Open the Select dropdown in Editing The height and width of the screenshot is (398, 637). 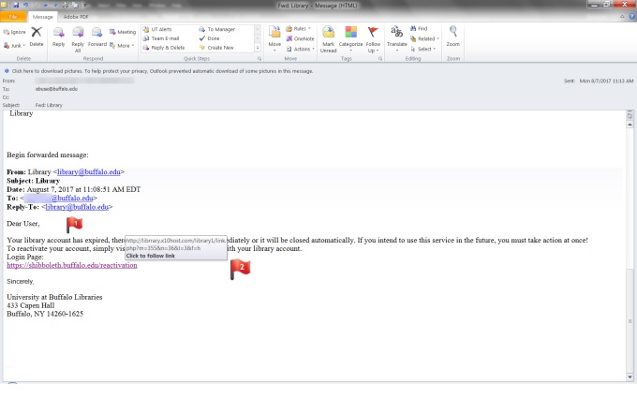click(422, 49)
